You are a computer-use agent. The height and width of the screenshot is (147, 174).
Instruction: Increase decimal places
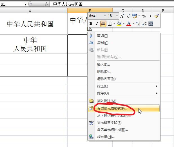[138, 24]
